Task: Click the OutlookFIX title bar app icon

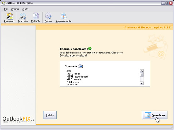Action: point(3,3)
